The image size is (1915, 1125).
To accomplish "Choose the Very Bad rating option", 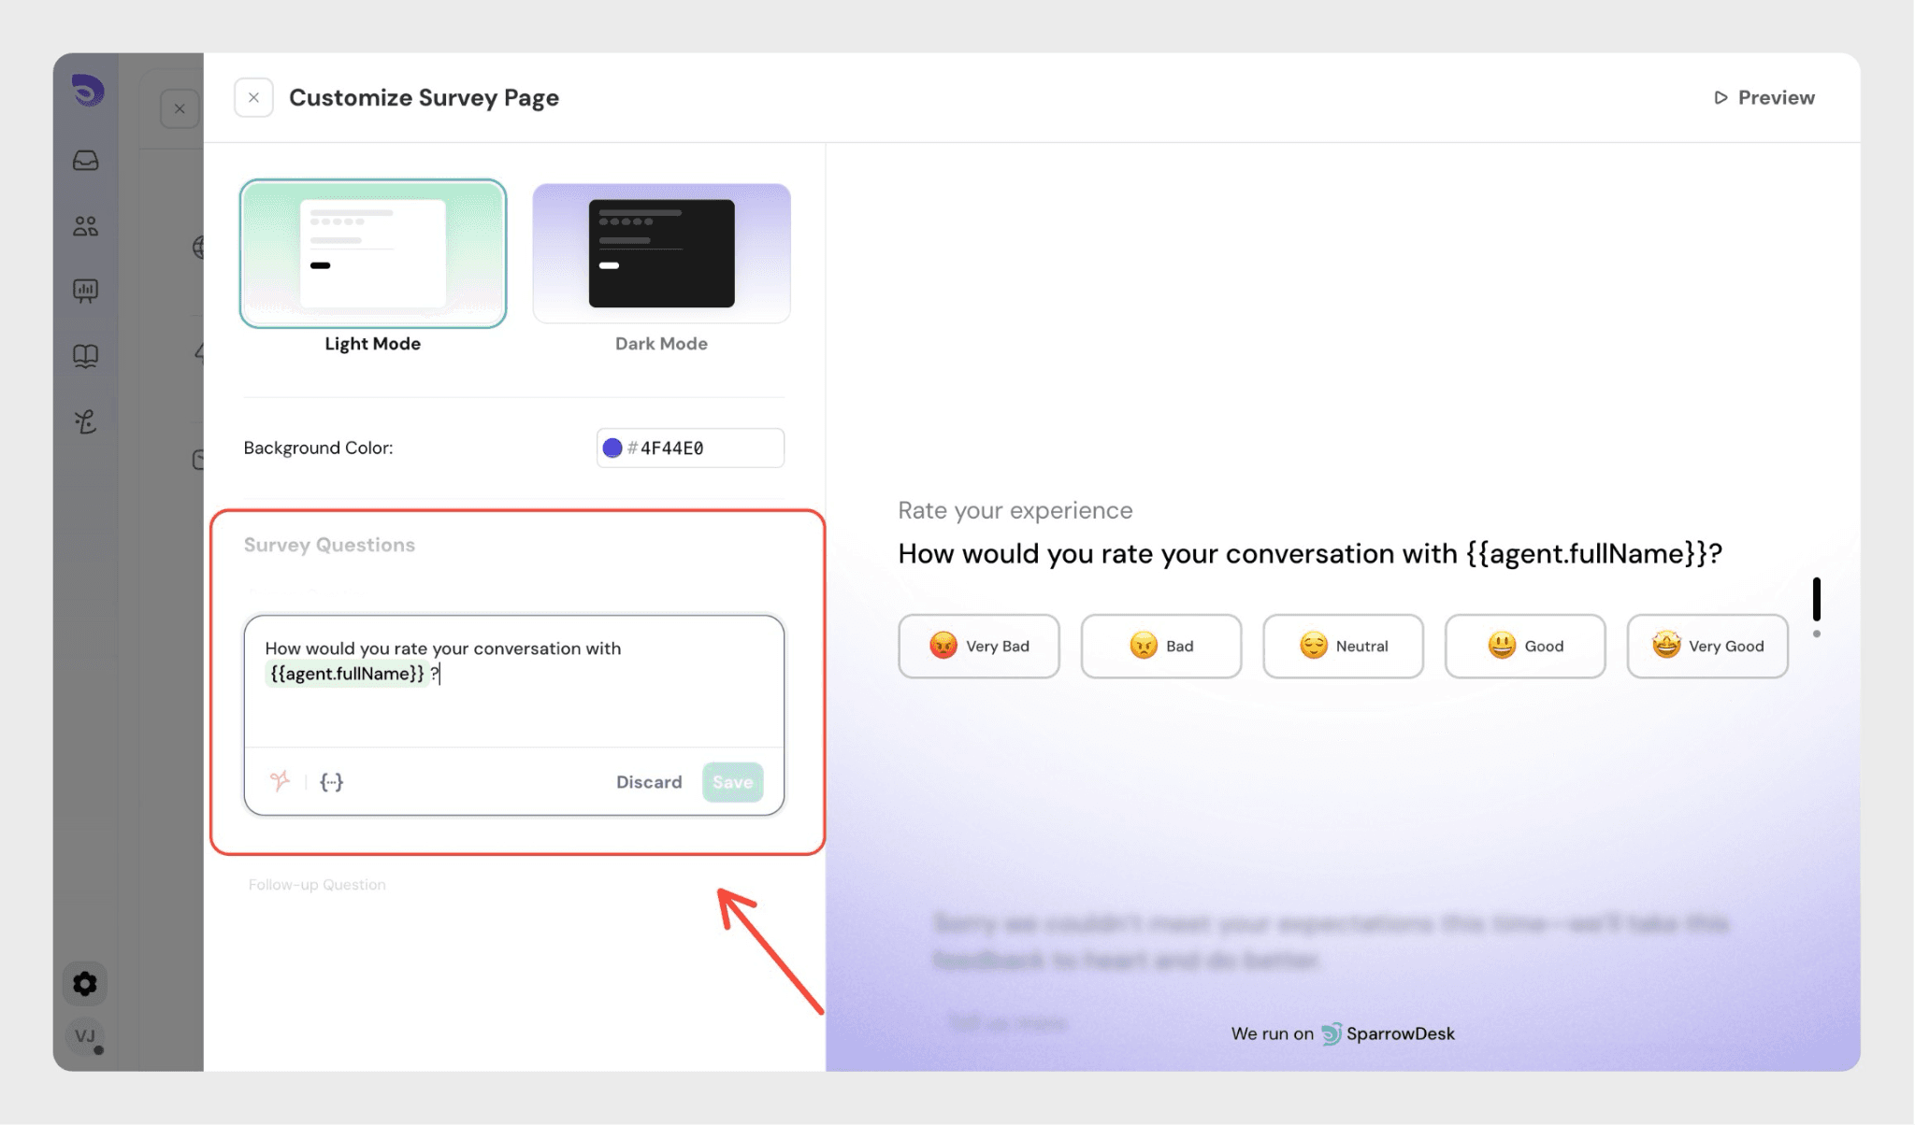I will pos(978,646).
